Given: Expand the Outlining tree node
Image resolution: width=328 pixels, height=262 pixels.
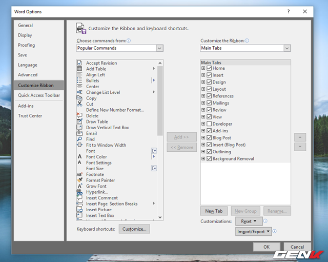Looking at the screenshot, I should [x=203, y=151].
